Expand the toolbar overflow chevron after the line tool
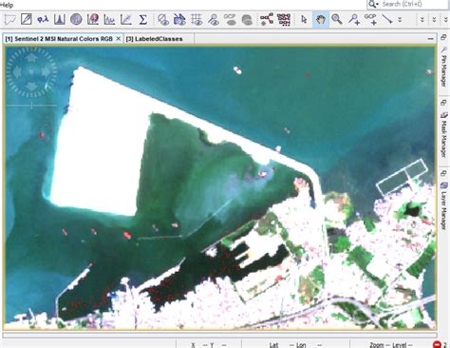The height and width of the screenshot is (348, 450). tap(400, 20)
